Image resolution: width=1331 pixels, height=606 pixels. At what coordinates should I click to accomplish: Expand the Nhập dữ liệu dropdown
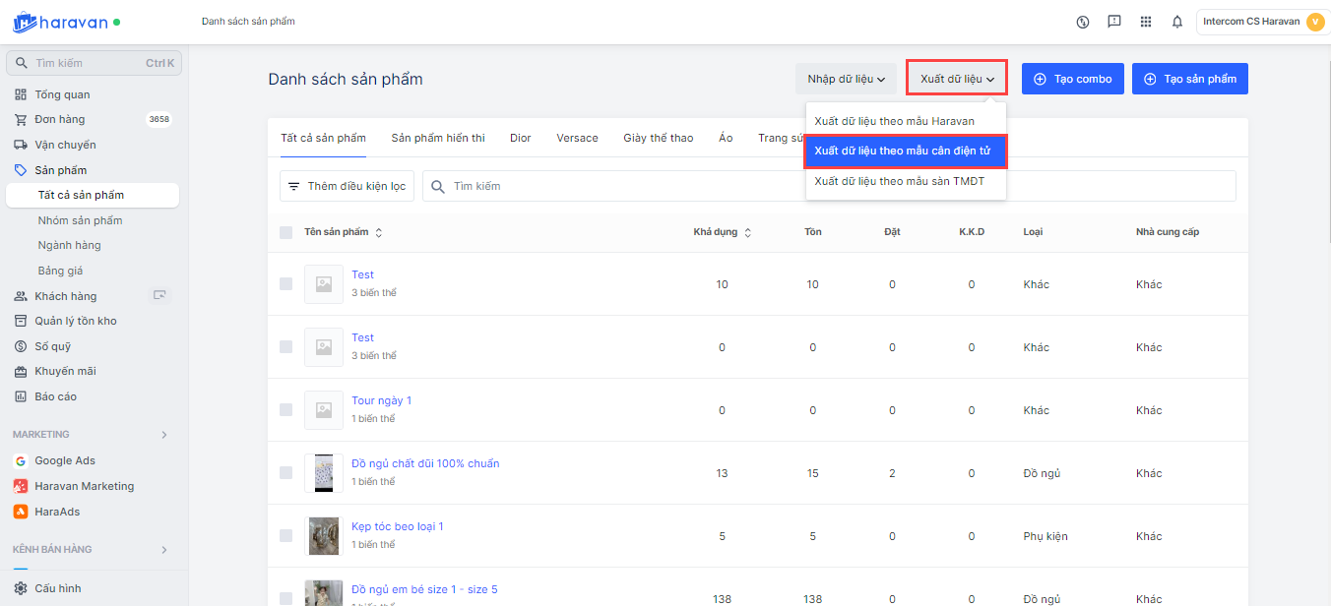coord(846,79)
